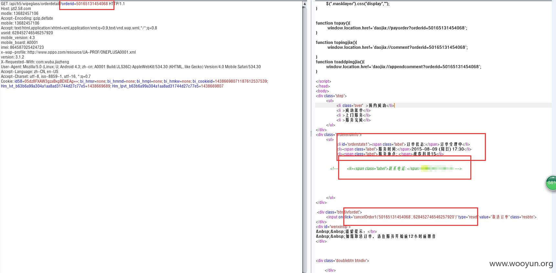
Task: Click the orderid=50165131454068 parameter in the GET line
Action: (x=84, y=4)
